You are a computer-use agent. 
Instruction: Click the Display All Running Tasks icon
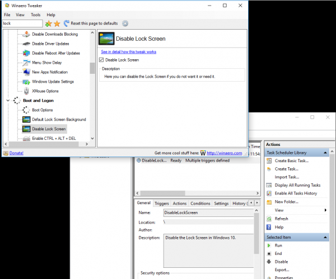click(269, 185)
